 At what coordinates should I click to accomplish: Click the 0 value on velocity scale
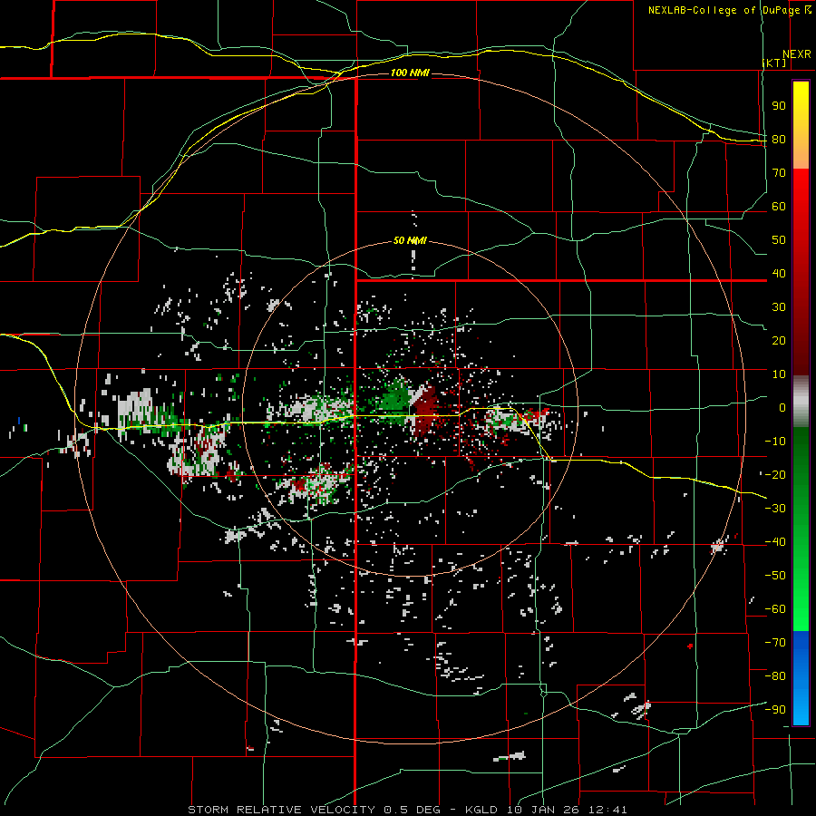[782, 408]
